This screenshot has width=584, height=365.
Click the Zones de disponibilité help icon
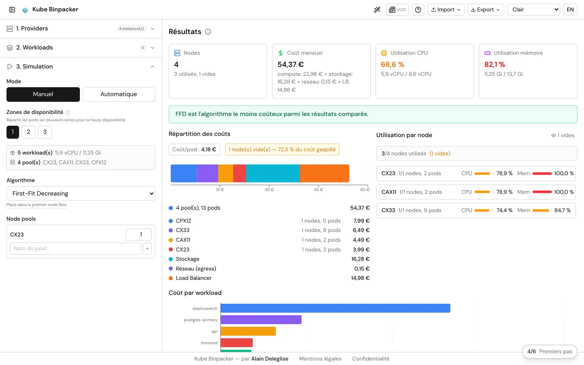pos(68,112)
